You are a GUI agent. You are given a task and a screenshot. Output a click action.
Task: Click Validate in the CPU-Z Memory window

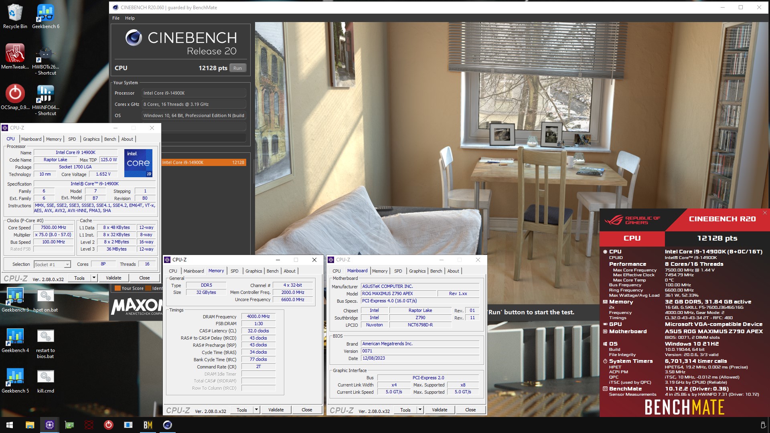click(276, 410)
